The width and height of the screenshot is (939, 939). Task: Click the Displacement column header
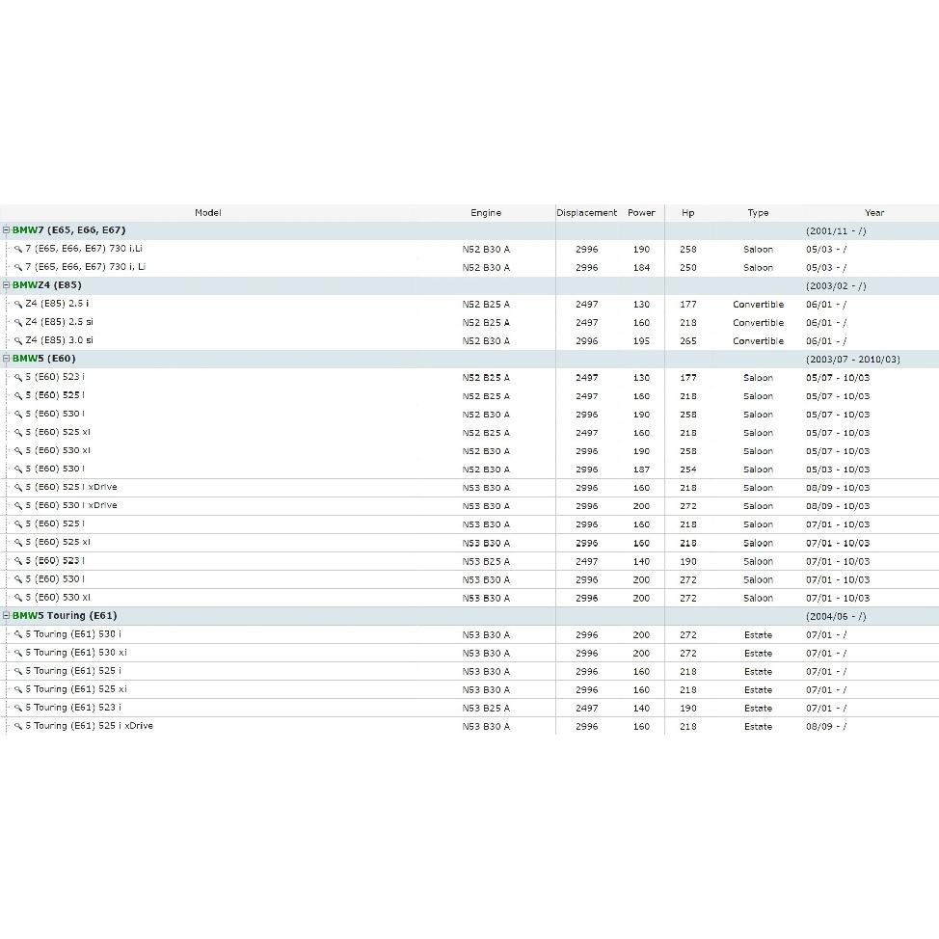586,213
